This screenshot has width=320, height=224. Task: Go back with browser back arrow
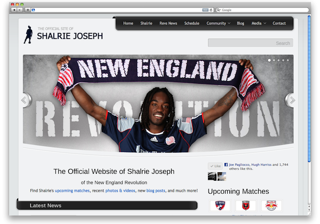14,10
